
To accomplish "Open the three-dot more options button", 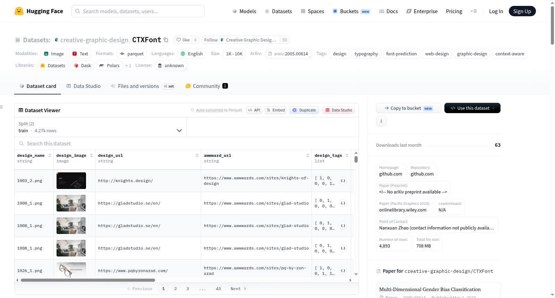I will coord(381,121).
